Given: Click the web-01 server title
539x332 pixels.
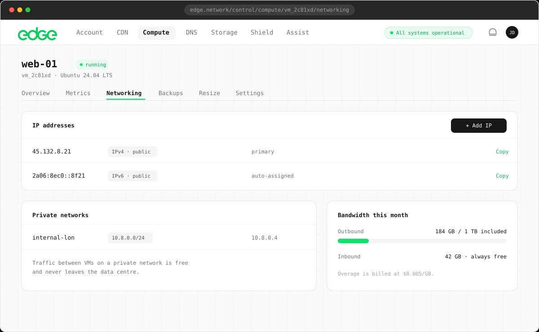Looking at the screenshot, I should coord(40,64).
